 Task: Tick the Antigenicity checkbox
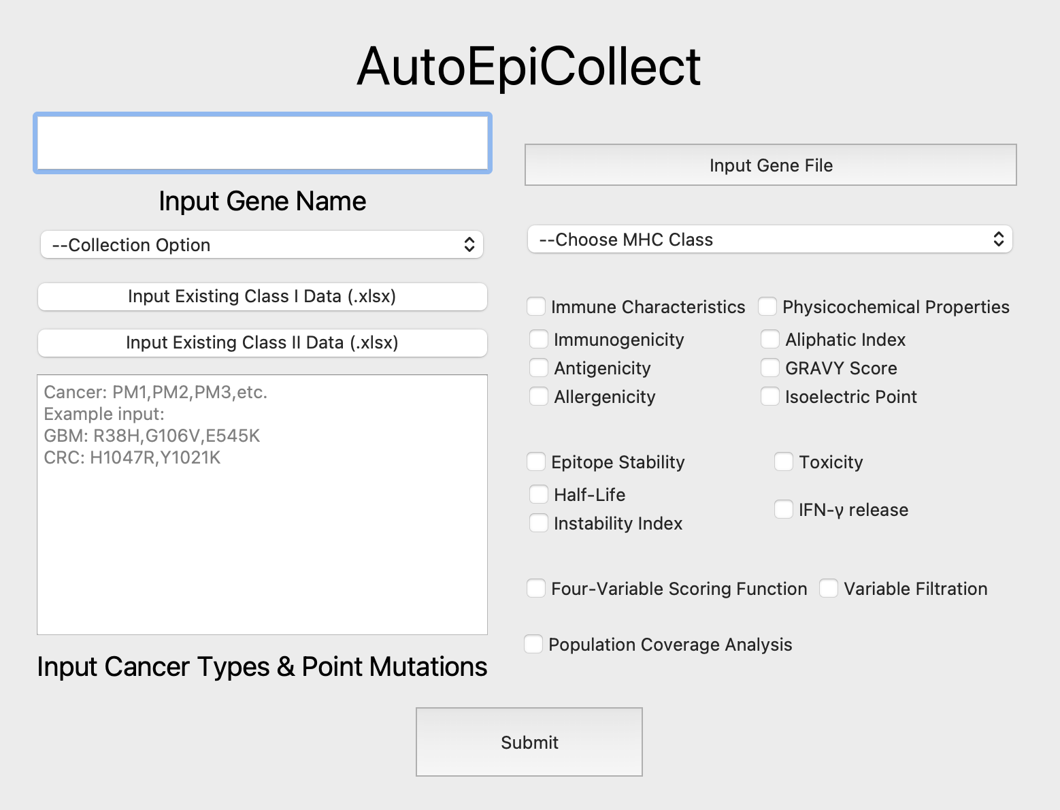pos(539,368)
